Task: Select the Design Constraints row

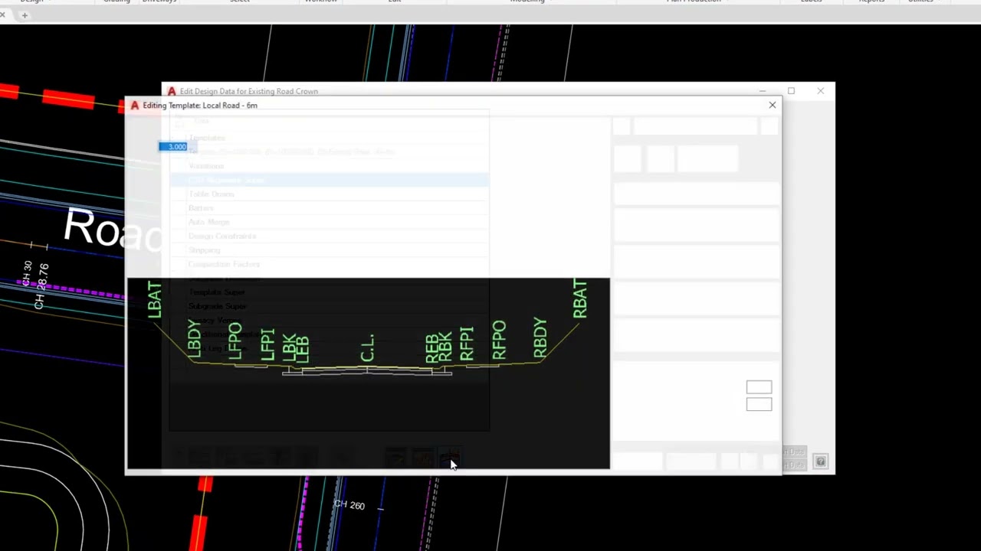Action: pyautogui.click(x=330, y=236)
